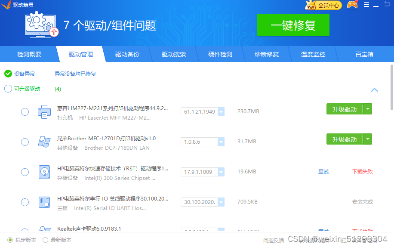Click 下载失败 status for RST driver
The width and height of the screenshot is (394, 247).
[x=363, y=172]
